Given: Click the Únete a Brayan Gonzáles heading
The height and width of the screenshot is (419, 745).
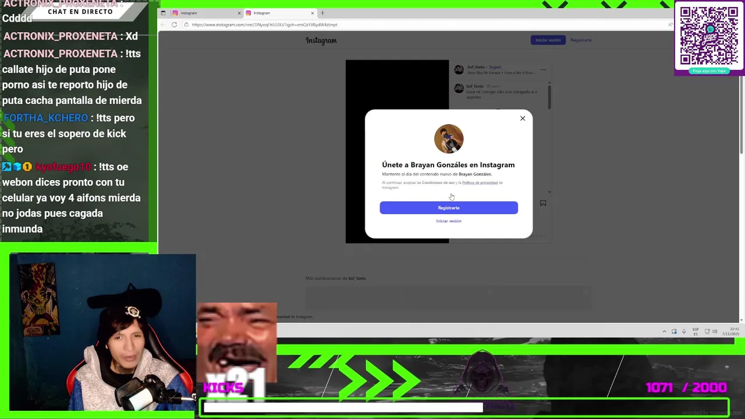Looking at the screenshot, I should coord(448,165).
